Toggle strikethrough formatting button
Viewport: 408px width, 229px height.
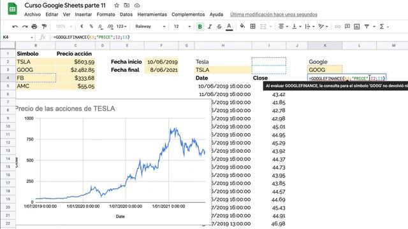(219, 27)
